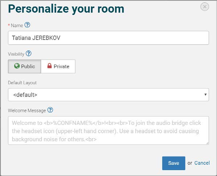
Task: Click the Personalize your room heading
Action: click(66, 9)
